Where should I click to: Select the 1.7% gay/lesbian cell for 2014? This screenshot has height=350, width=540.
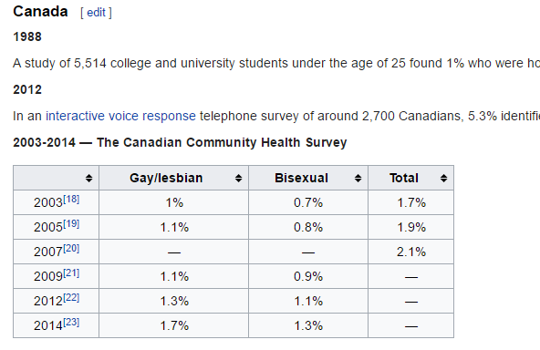[173, 325]
